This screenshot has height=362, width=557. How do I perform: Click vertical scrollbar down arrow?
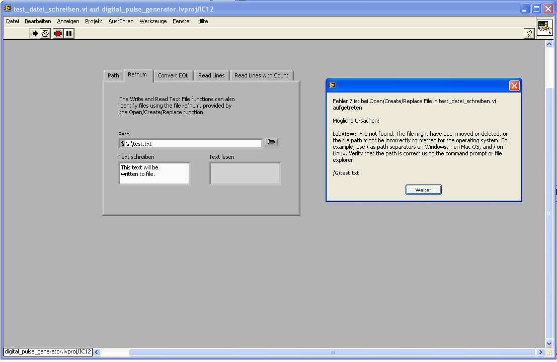click(549, 343)
